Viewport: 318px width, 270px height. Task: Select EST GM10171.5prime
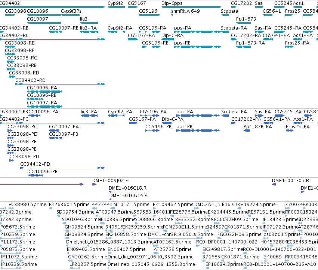[x=130, y=205]
